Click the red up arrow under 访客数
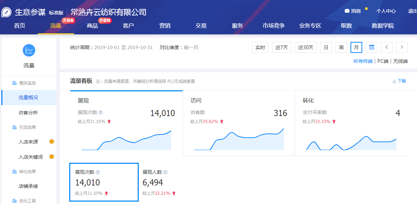 click(x=222, y=122)
